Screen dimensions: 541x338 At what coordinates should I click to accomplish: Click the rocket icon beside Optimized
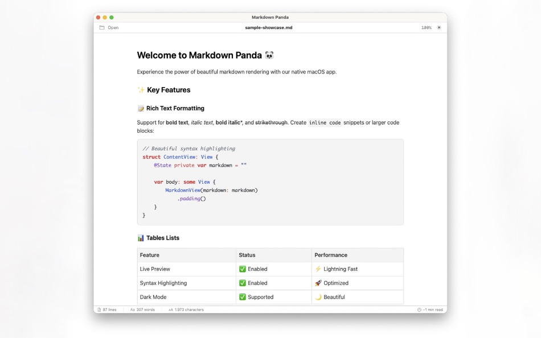coord(318,283)
